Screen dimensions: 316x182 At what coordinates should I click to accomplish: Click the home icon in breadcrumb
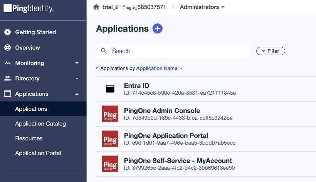click(x=96, y=7)
